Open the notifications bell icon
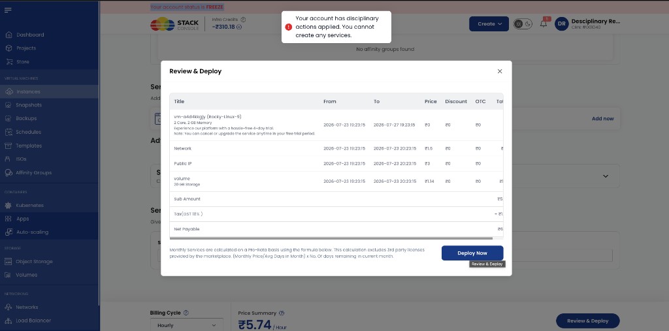The image size is (669, 331). tap(544, 24)
